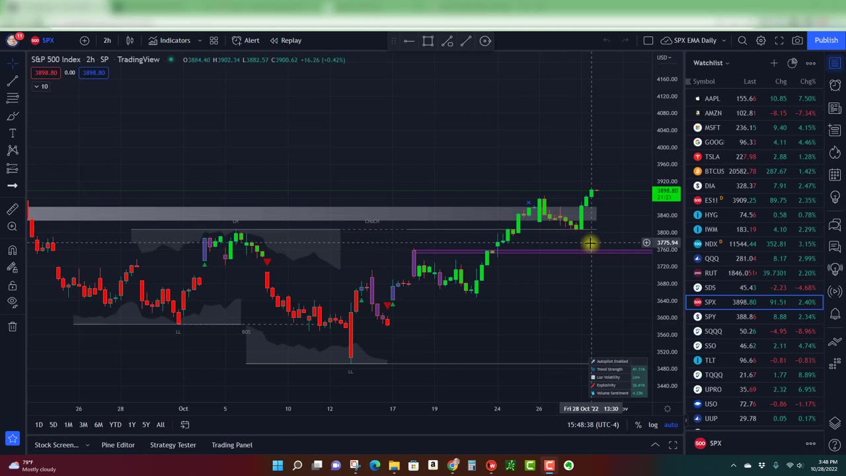The image size is (846, 476).
Task: Set the 1D date range
Action: pyautogui.click(x=38, y=425)
